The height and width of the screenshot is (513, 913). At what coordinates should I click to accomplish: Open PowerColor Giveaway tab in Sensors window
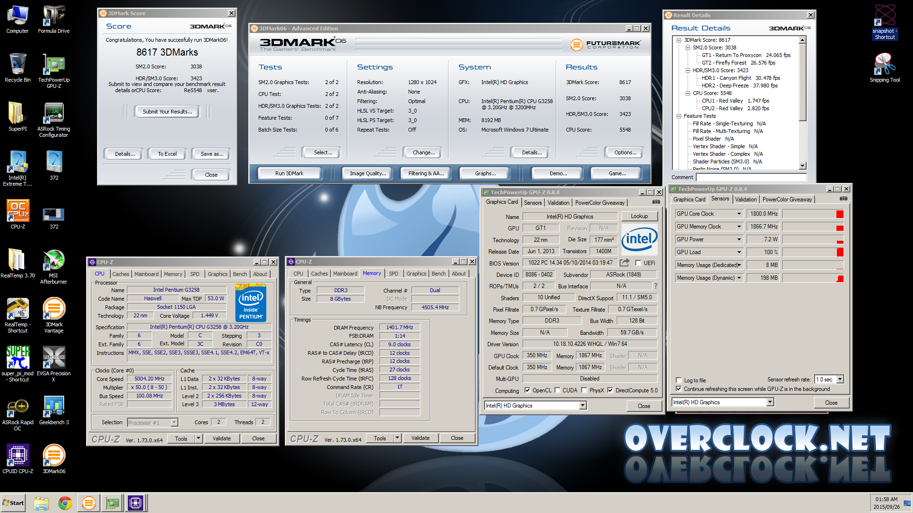coord(787,199)
